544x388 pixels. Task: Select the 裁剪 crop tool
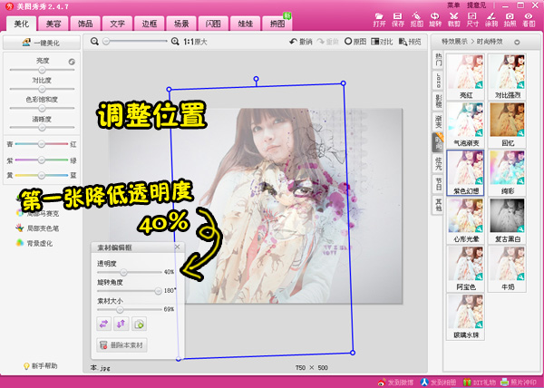point(455,18)
